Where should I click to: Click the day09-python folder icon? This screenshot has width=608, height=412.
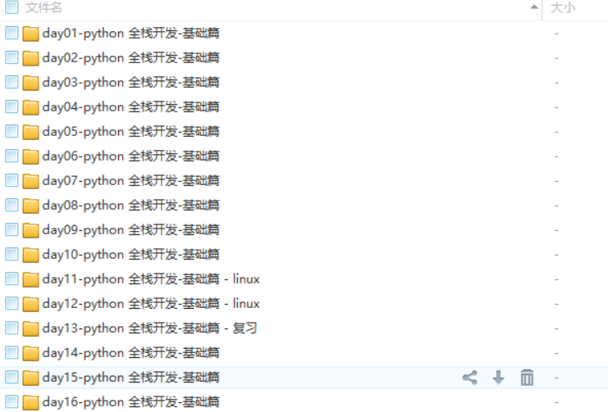(30, 230)
